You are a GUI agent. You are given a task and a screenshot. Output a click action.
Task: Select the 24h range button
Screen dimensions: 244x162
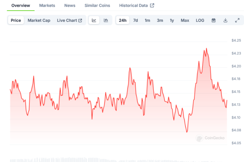123,20
